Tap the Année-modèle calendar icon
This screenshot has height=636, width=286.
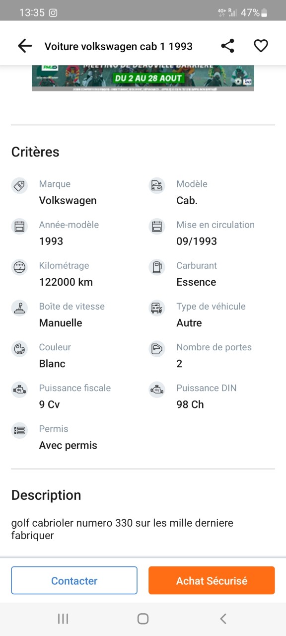[19, 227]
